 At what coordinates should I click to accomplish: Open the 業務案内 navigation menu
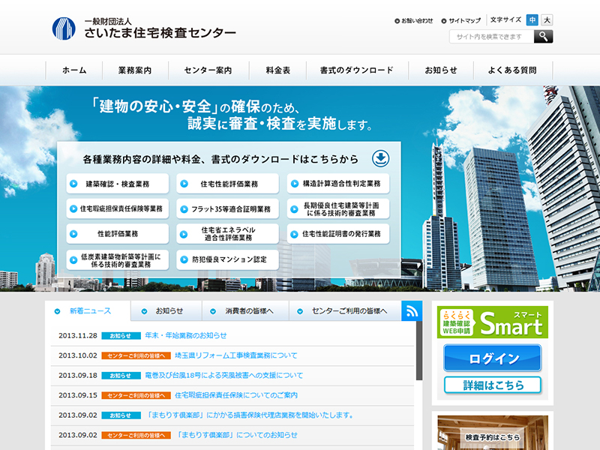point(135,70)
